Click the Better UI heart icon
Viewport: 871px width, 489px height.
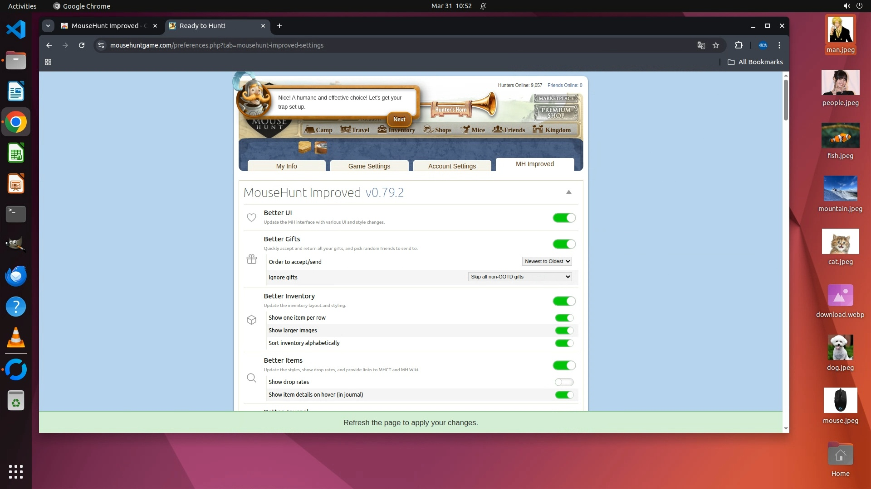(251, 217)
